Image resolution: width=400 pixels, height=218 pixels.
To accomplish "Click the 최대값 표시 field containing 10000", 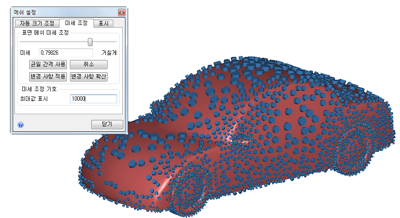I will point(94,99).
